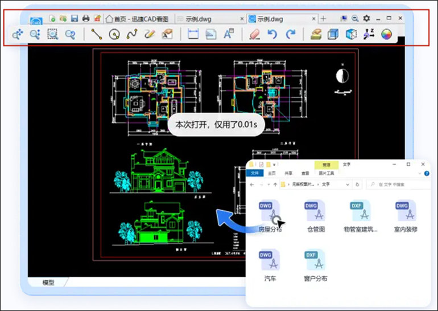Click the red export icon beside print

97,18
